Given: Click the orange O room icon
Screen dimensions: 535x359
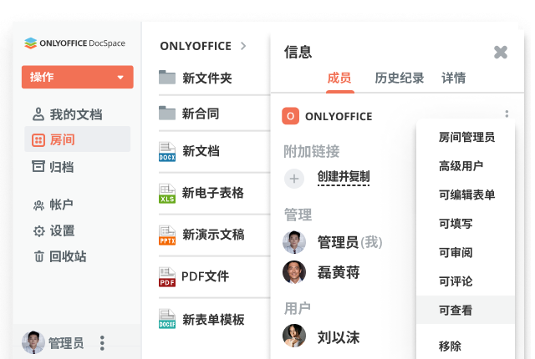Looking at the screenshot, I should tap(290, 116).
